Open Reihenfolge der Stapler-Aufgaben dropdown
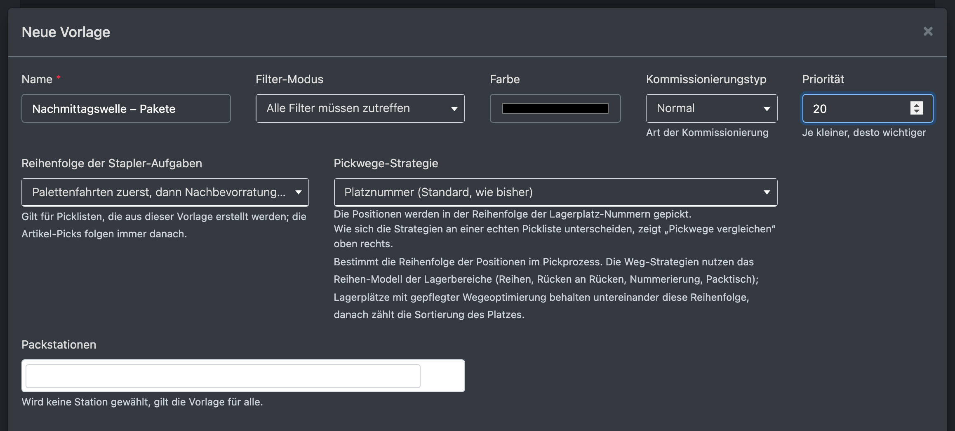The image size is (955, 431). (165, 192)
